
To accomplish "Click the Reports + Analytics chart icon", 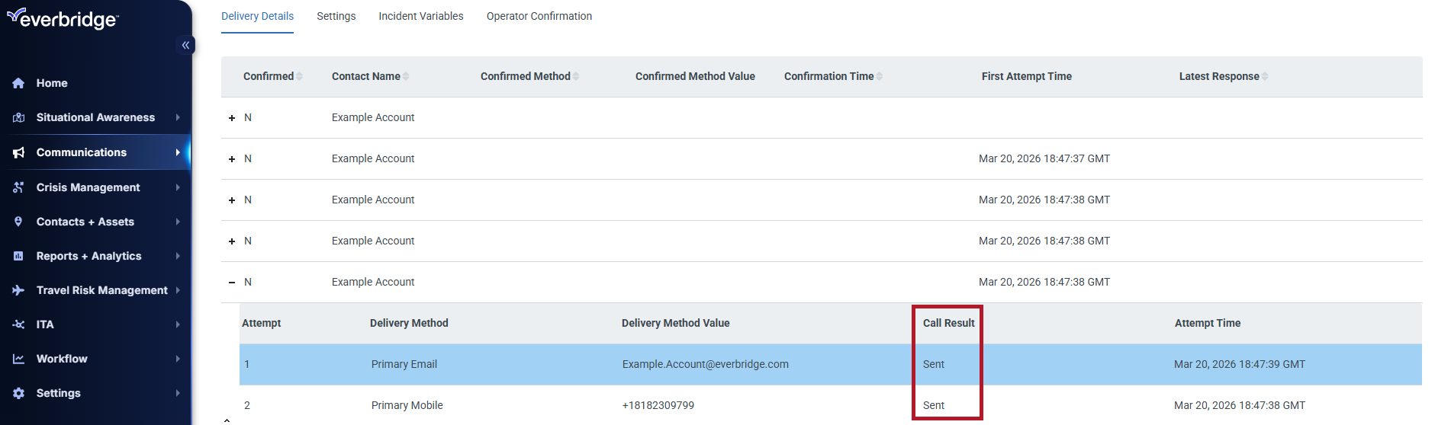I will click(18, 256).
